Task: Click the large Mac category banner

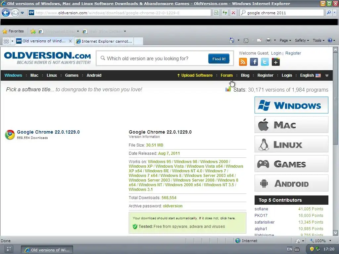Action: [291, 125]
